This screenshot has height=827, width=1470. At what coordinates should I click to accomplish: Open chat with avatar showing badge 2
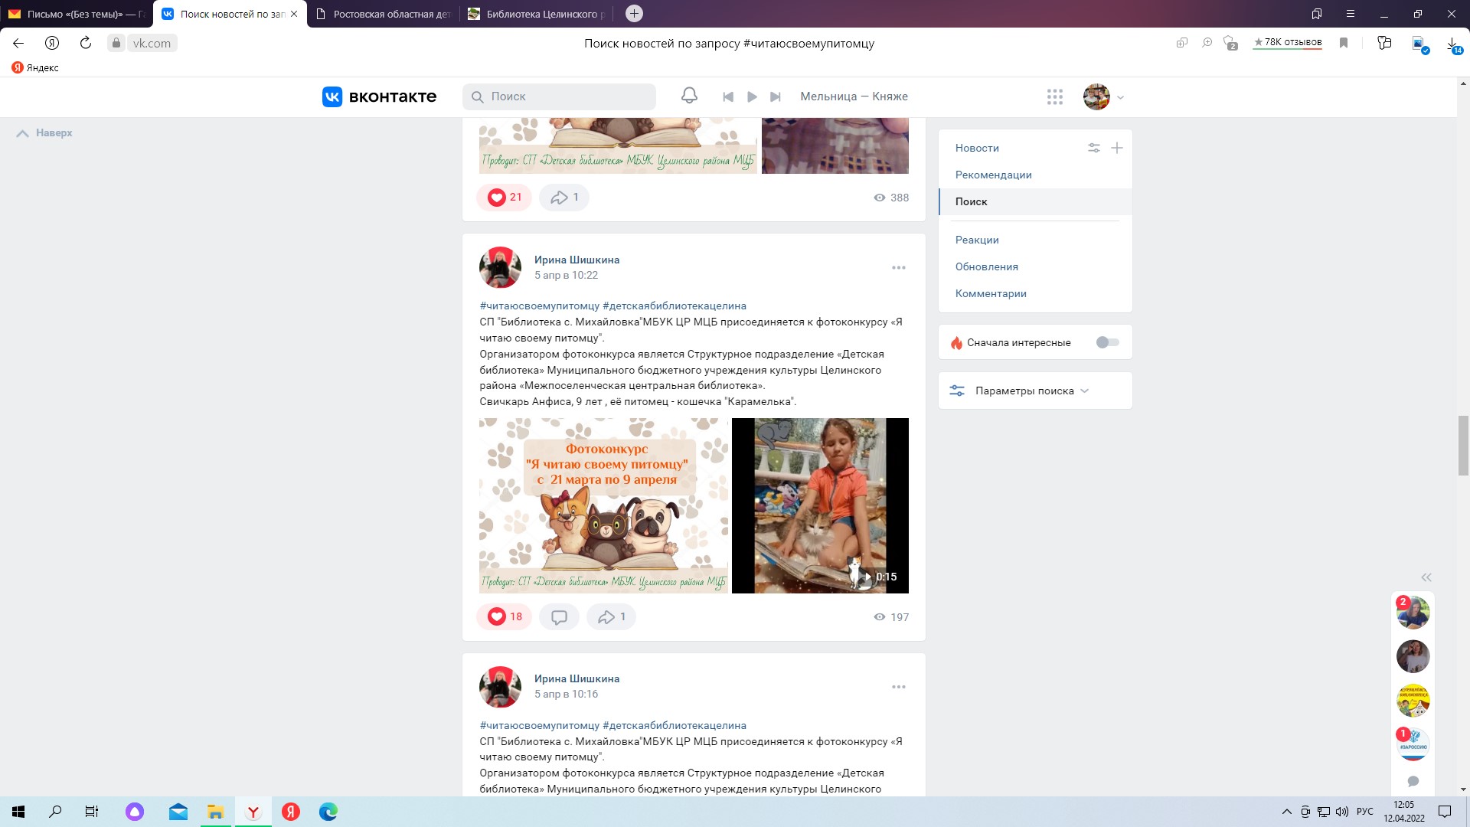click(x=1413, y=613)
